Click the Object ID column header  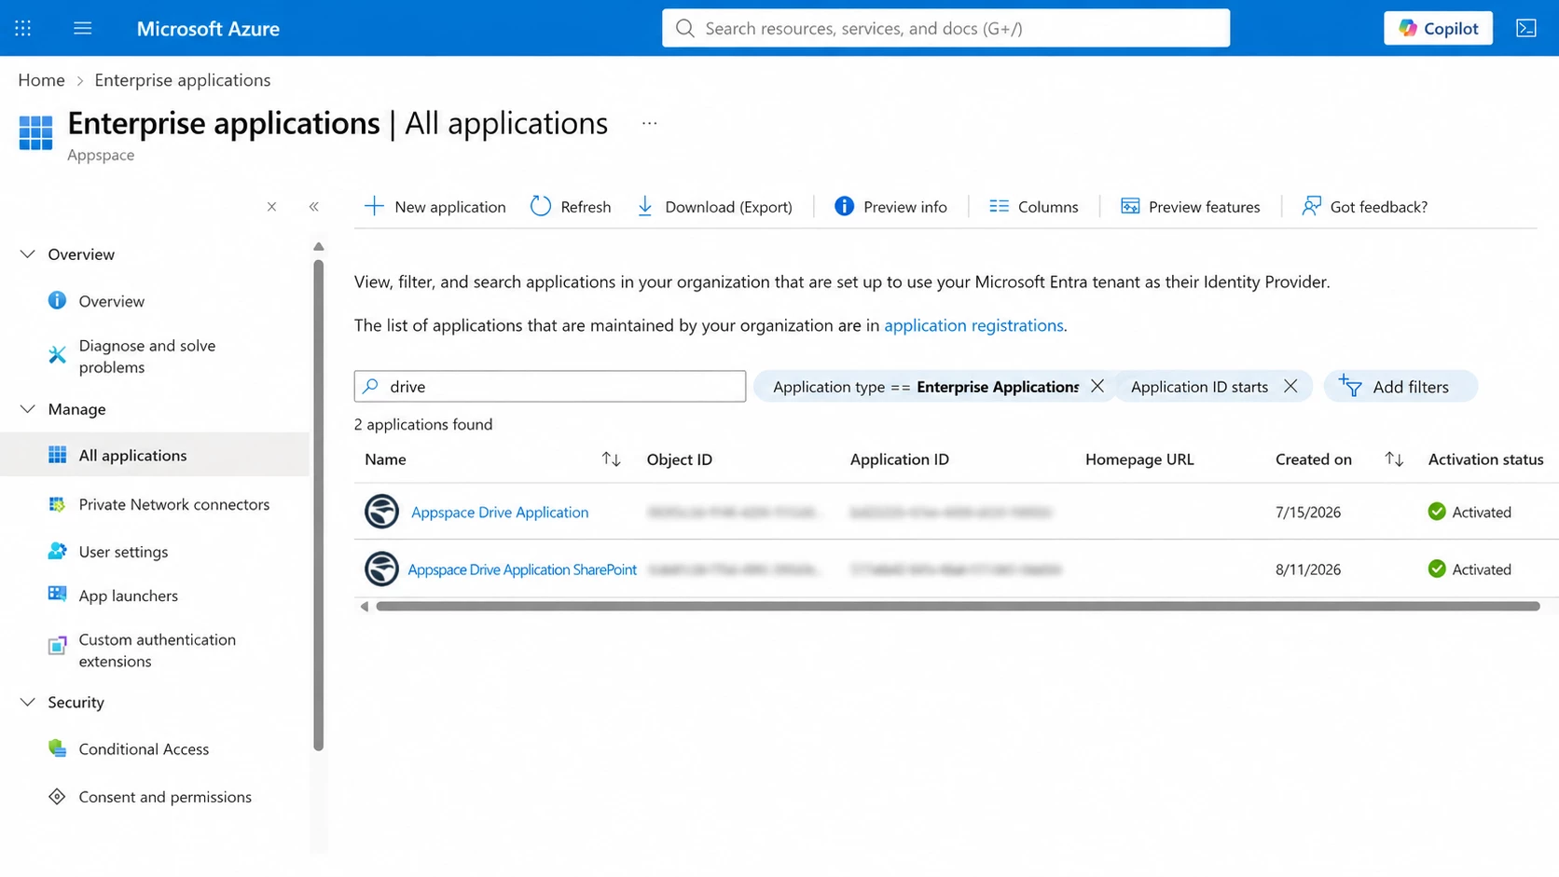(680, 459)
